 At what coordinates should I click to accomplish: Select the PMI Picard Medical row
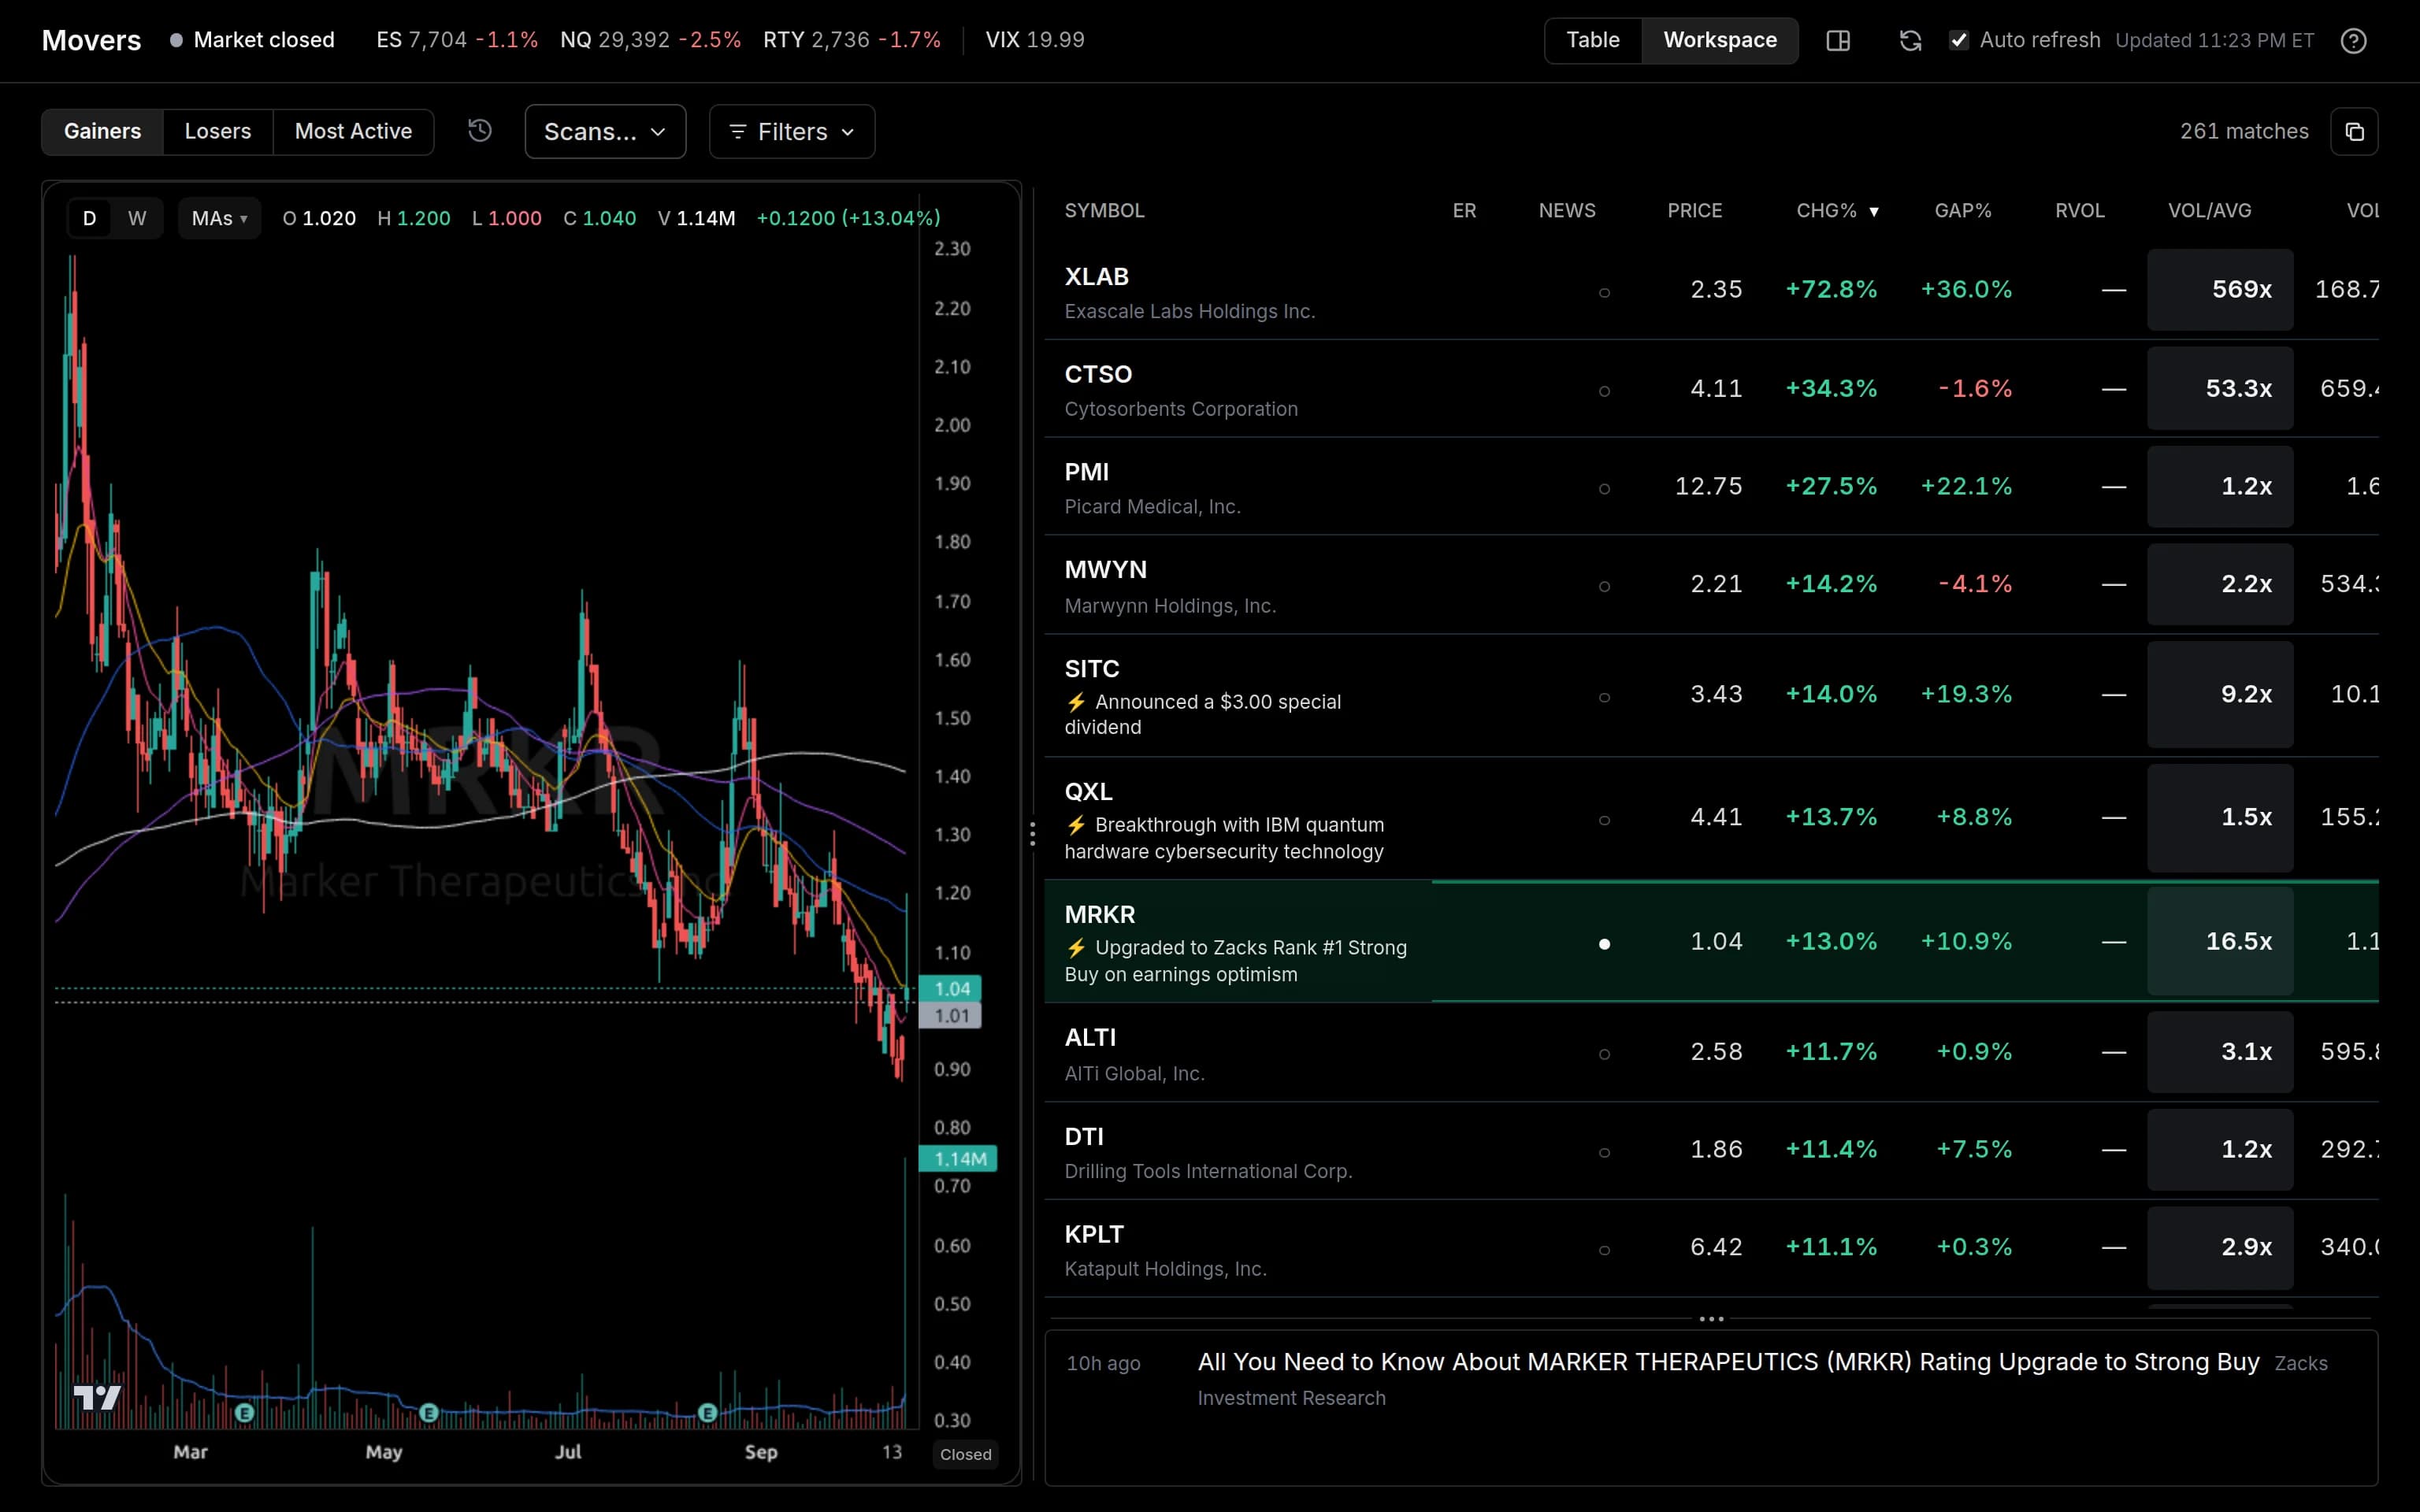click(1711, 487)
